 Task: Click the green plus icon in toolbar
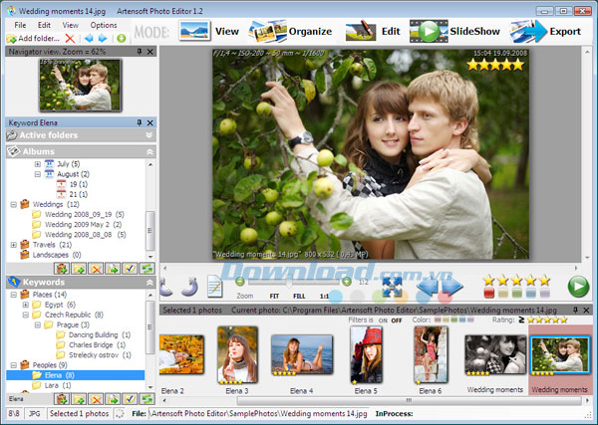click(x=122, y=38)
